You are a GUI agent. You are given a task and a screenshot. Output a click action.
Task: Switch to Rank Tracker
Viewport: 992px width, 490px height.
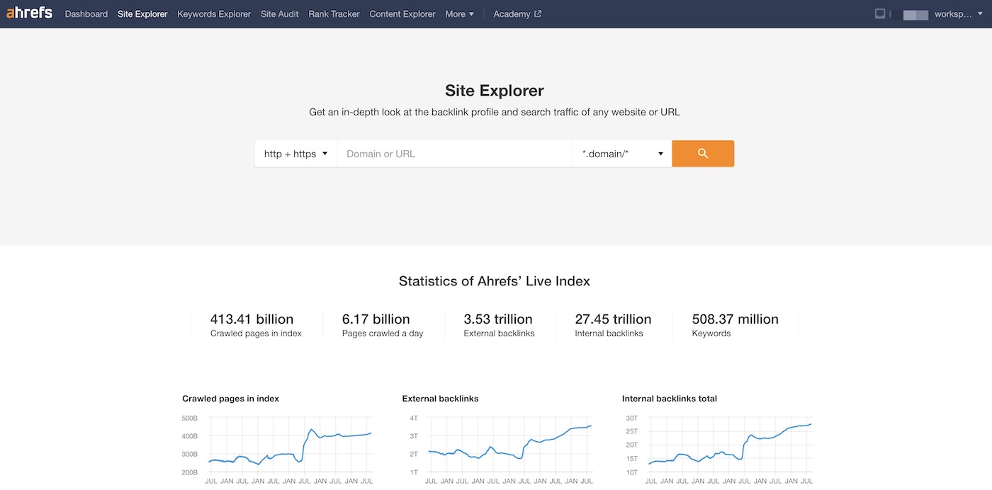pyautogui.click(x=334, y=13)
